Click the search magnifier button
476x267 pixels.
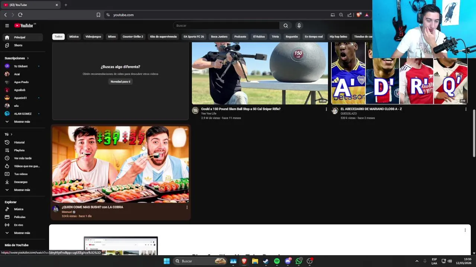[x=286, y=26]
